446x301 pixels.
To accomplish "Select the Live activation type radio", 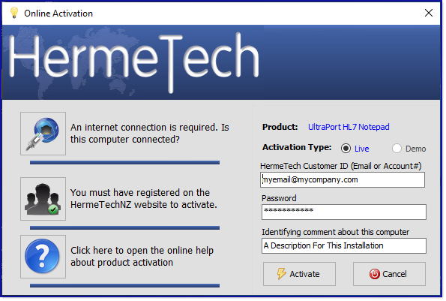I will [x=346, y=149].
